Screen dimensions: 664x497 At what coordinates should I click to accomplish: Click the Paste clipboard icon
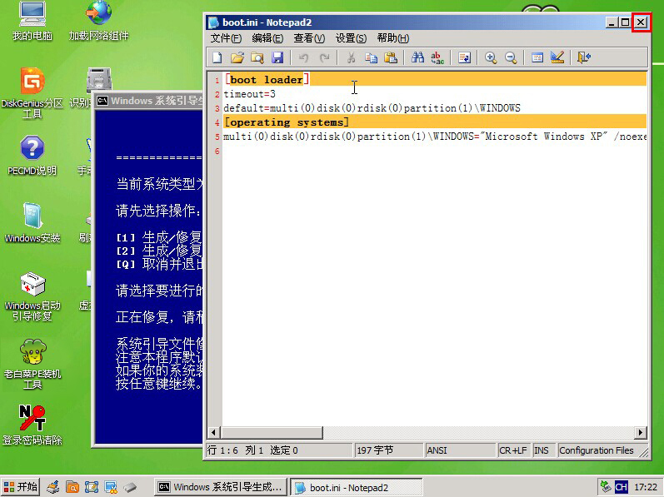click(x=391, y=57)
